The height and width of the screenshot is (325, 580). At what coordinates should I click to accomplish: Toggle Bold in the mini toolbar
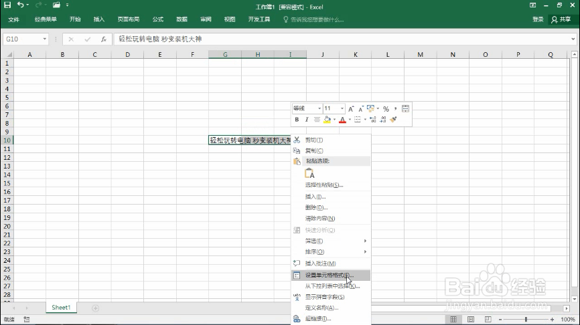tap(297, 120)
